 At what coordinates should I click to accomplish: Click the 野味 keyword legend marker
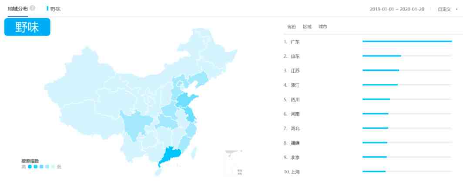point(47,9)
